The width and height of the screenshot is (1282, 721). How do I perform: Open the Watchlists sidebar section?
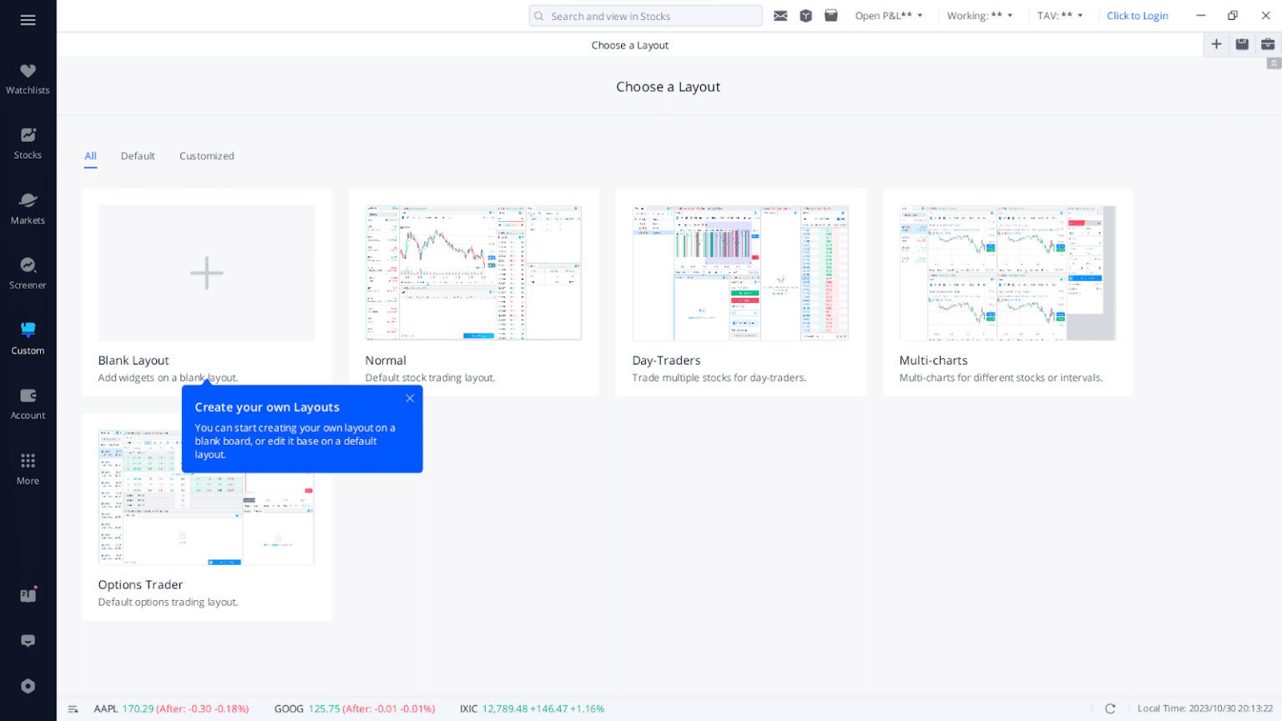(28, 78)
